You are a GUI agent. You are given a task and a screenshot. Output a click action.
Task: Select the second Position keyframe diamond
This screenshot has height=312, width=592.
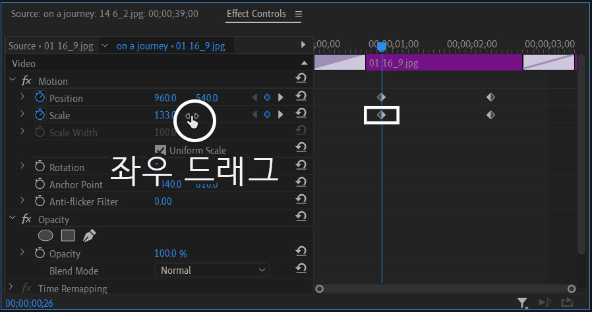[x=490, y=97]
